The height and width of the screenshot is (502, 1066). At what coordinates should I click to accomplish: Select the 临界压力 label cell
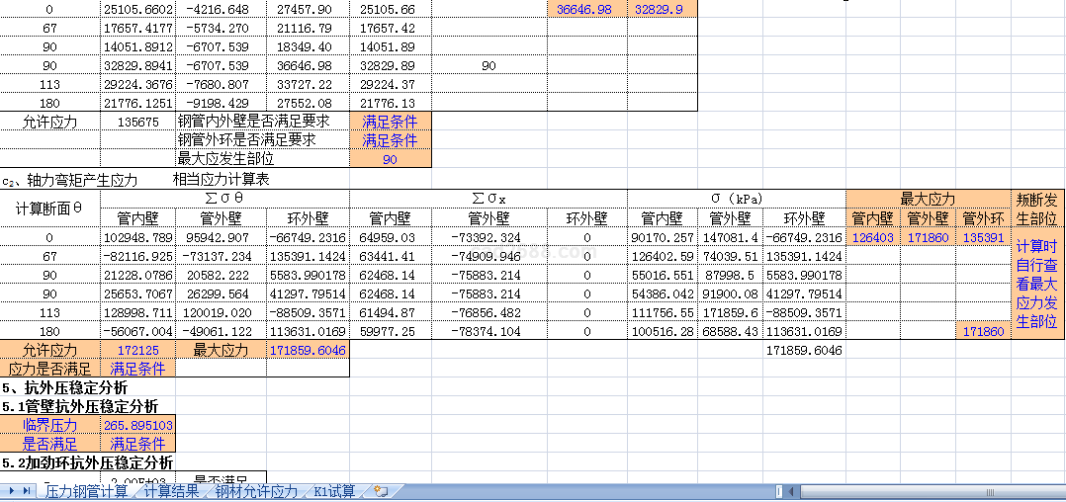point(49,425)
